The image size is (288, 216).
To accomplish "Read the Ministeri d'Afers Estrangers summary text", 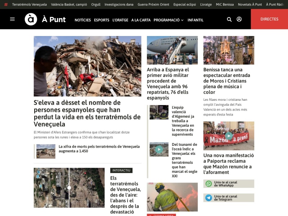I will point(82,135).
